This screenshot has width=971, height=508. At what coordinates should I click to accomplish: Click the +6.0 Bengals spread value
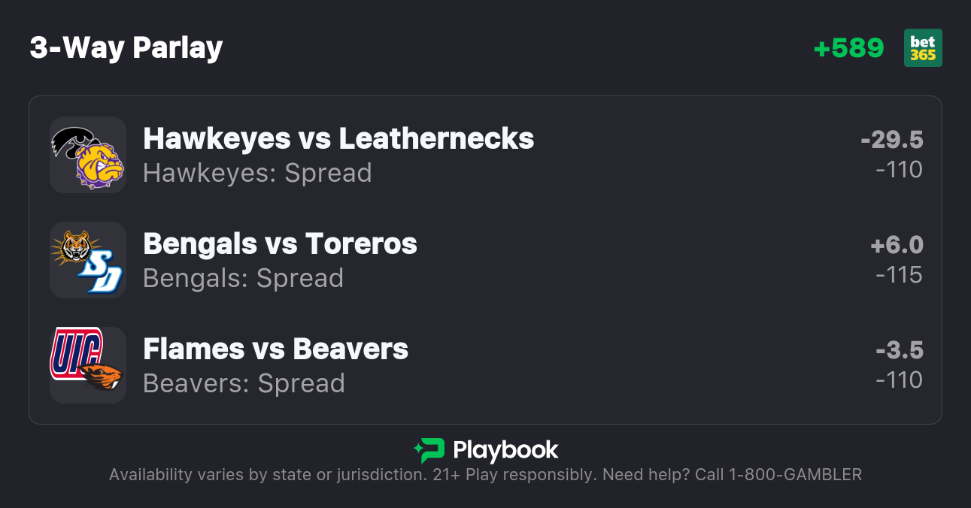[x=896, y=245]
